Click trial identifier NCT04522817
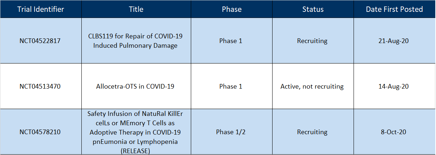Viewport: 436px width, 155px height. (40, 41)
